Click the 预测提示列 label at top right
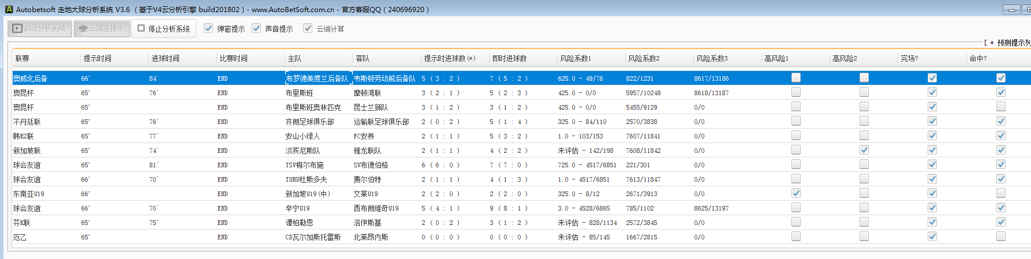 pos(1013,43)
